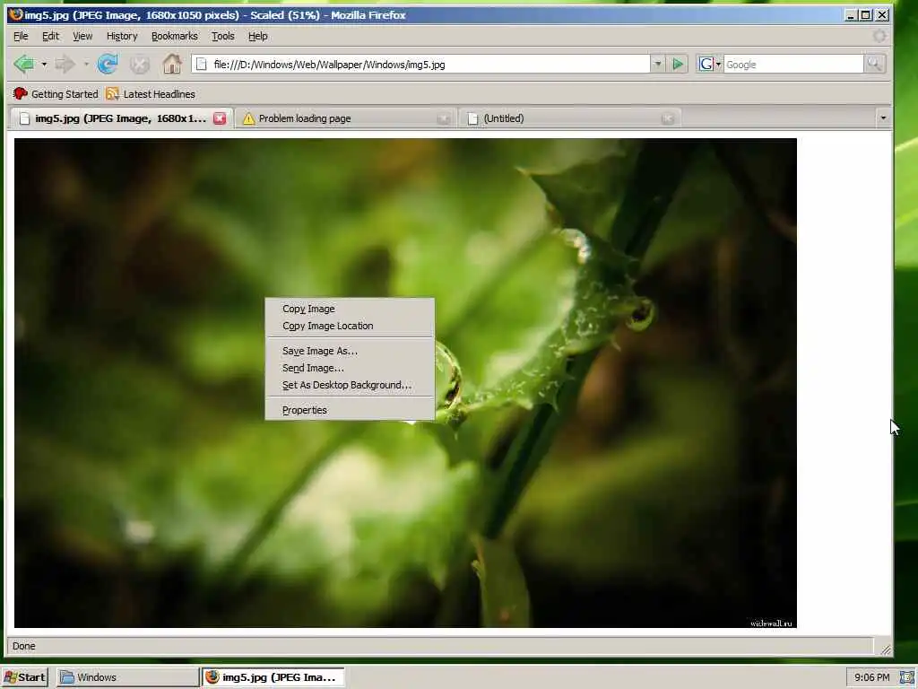
Task: Open the Bookmarks menu
Action: 175,36
